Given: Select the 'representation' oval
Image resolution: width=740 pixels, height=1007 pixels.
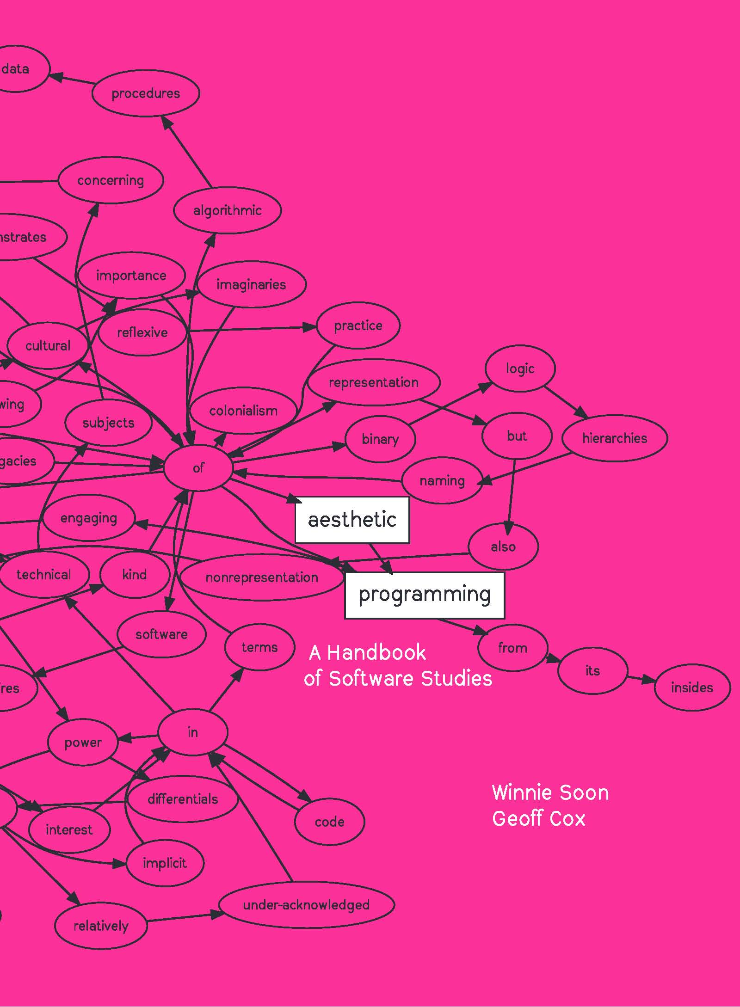Looking at the screenshot, I should [x=373, y=382].
